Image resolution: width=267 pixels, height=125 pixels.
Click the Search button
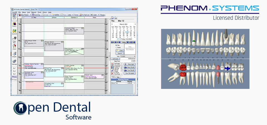(120, 53)
